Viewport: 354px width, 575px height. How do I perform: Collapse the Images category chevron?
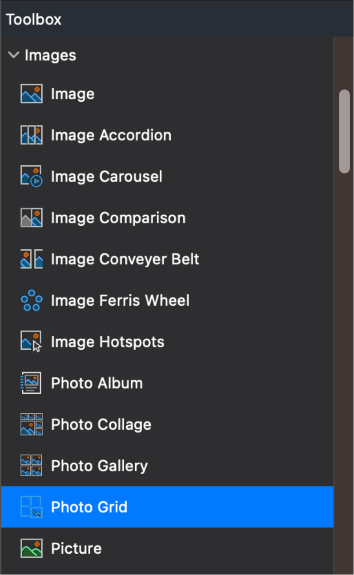point(14,55)
